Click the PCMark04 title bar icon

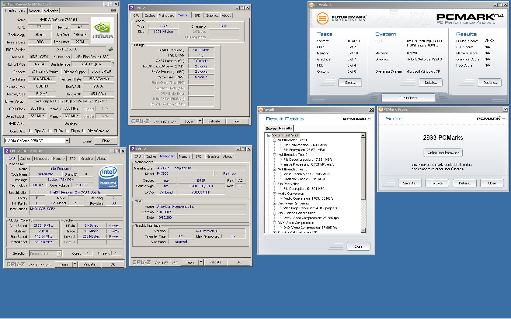coord(311,5)
